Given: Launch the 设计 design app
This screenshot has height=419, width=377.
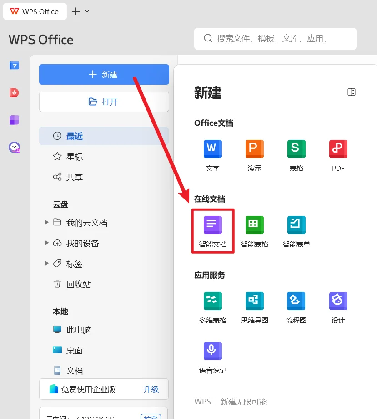Looking at the screenshot, I should click(x=338, y=308).
